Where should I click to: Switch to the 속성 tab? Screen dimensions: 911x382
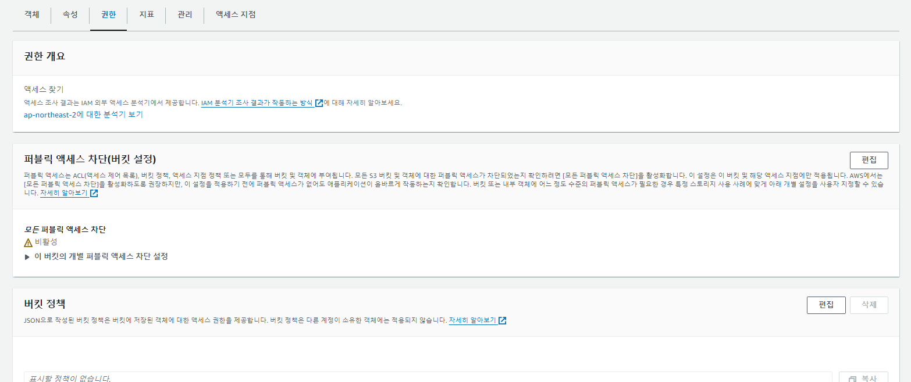[x=70, y=15]
